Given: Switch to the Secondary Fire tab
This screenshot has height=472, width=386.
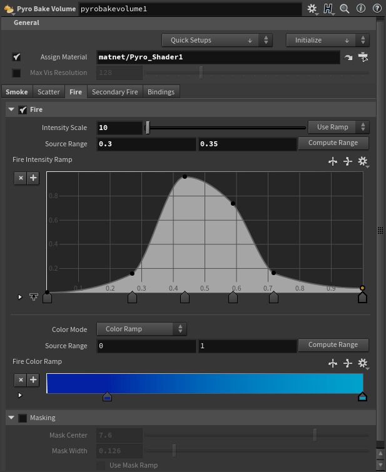Looking at the screenshot, I should click(115, 92).
